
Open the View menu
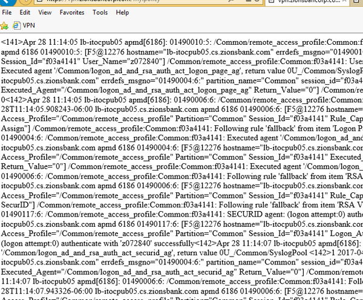click(45, 12)
